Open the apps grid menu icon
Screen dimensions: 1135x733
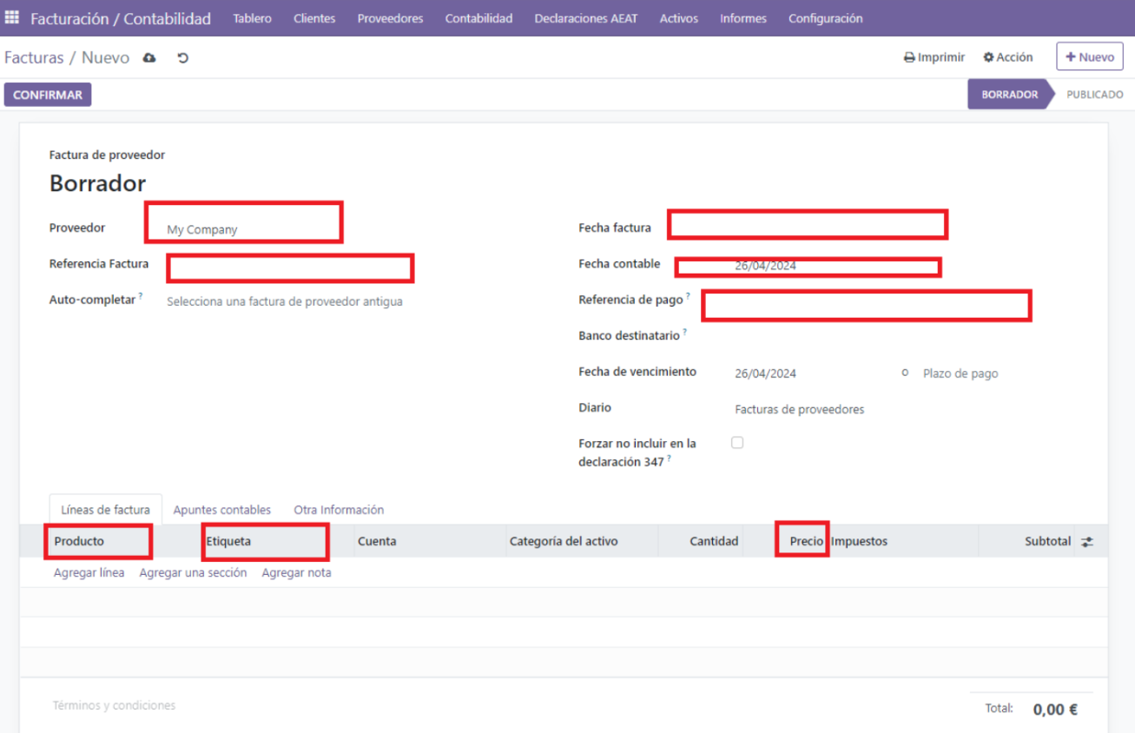pyautogui.click(x=12, y=17)
